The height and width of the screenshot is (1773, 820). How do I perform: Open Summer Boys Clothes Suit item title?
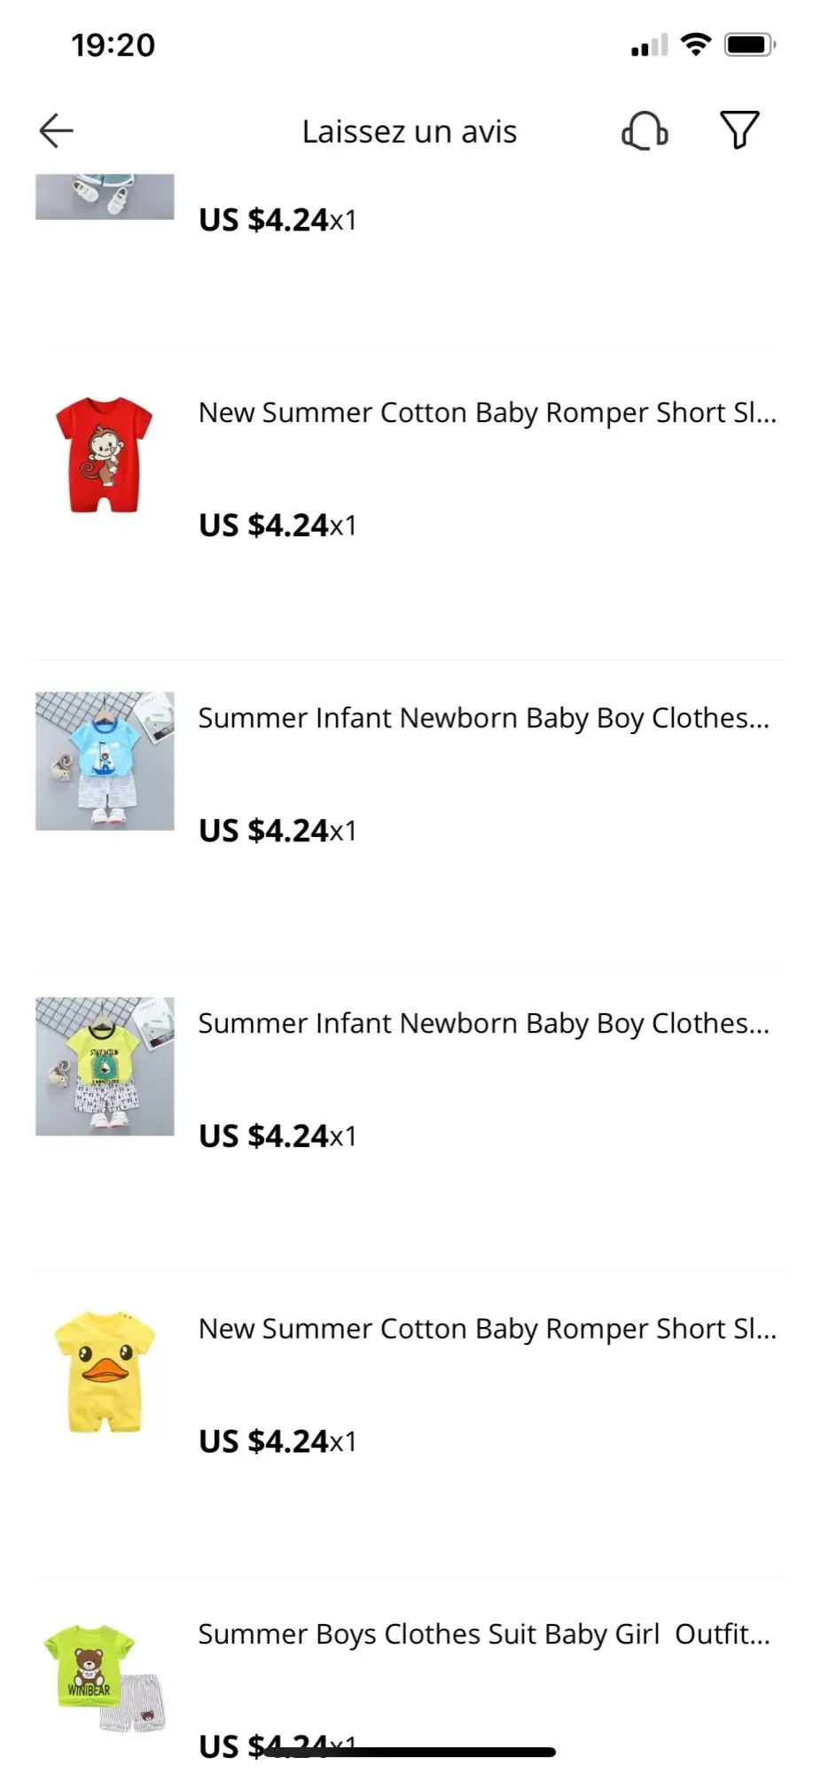483,1635
